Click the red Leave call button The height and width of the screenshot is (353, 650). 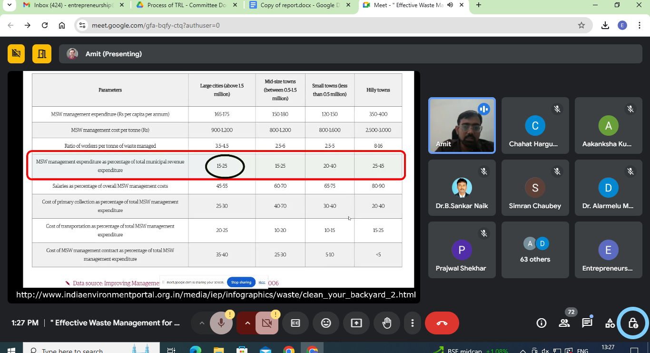(x=442, y=323)
